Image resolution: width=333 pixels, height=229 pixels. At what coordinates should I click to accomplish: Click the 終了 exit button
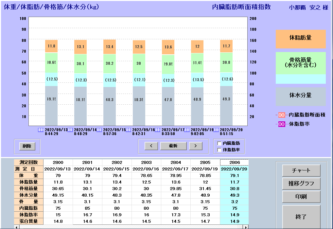pos(301,217)
